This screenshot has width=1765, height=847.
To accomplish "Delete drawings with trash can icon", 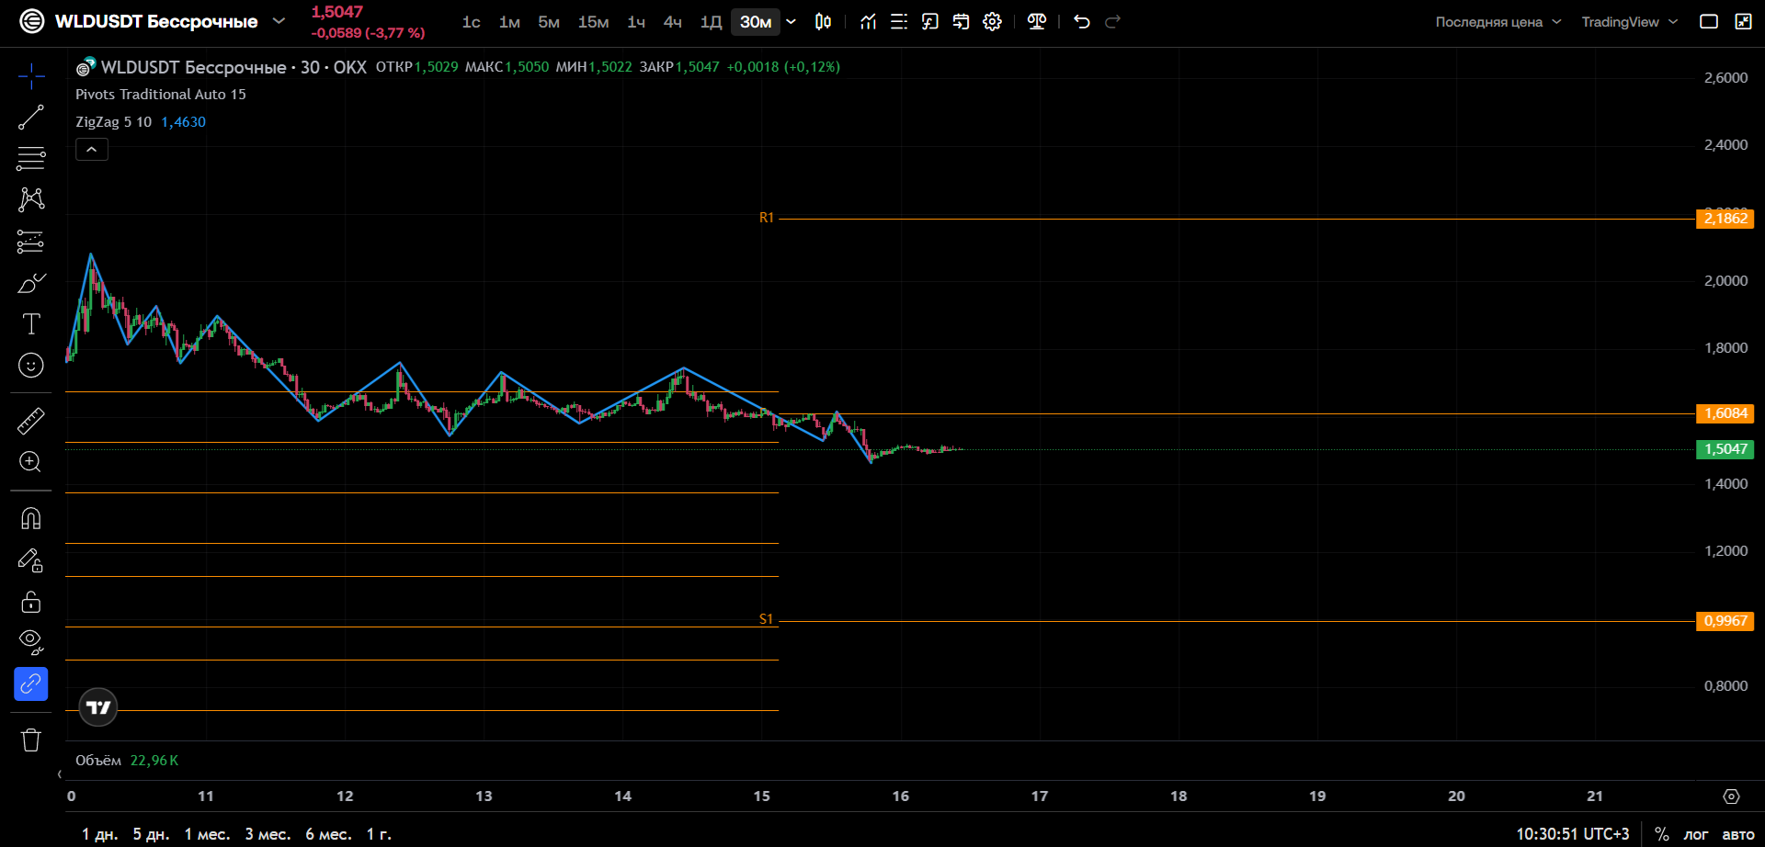I will [x=30, y=740].
